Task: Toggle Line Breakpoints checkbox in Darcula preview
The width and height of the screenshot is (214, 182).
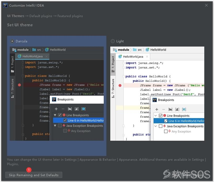Action: coord(60,115)
